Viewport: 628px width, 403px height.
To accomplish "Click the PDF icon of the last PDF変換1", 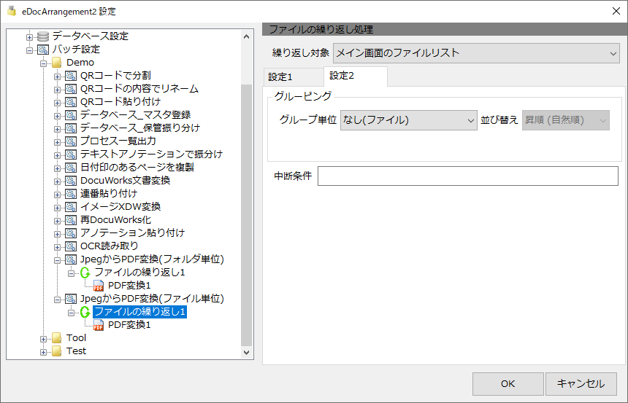I will click(x=99, y=325).
